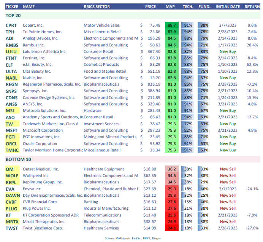Screen dimensions: 263x242
Task: Click the $62.35 price for WOLF
Action: click(150, 176)
